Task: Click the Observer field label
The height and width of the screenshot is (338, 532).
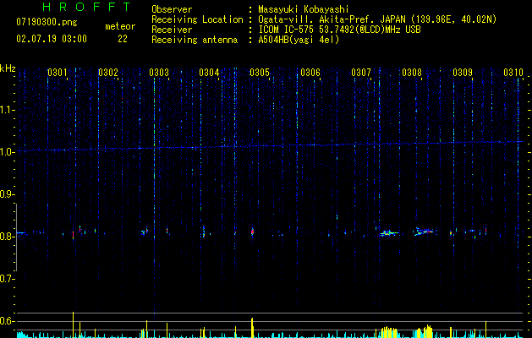Action: coord(172,9)
